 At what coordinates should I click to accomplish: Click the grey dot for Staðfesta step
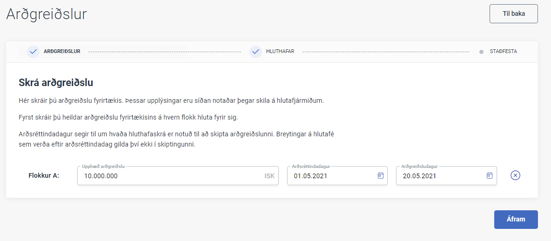click(481, 52)
